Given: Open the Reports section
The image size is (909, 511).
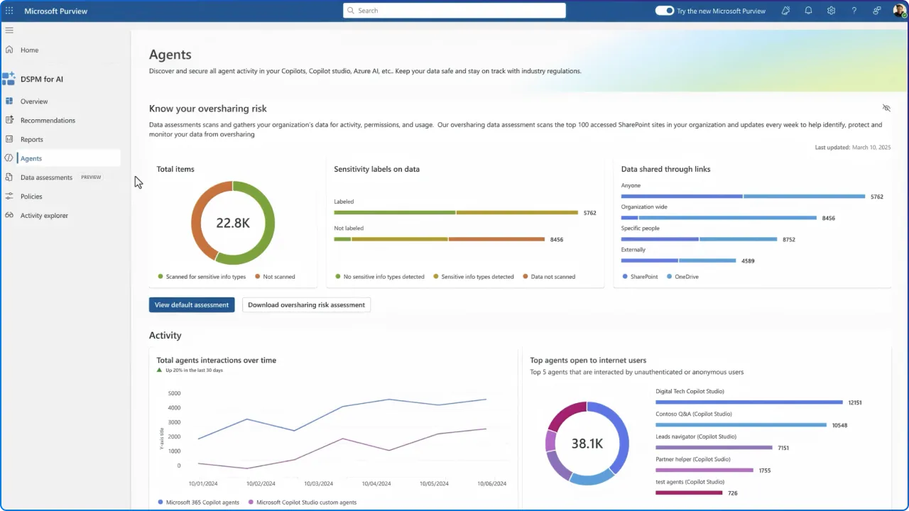Looking at the screenshot, I should (31, 139).
